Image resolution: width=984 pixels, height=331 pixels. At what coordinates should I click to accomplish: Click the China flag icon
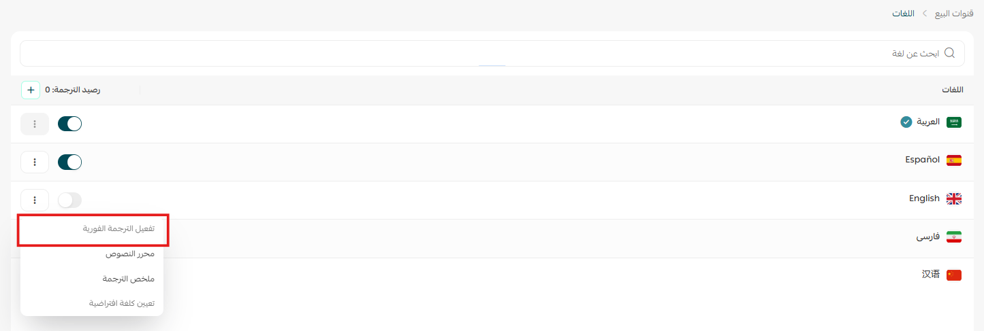click(x=954, y=275)
